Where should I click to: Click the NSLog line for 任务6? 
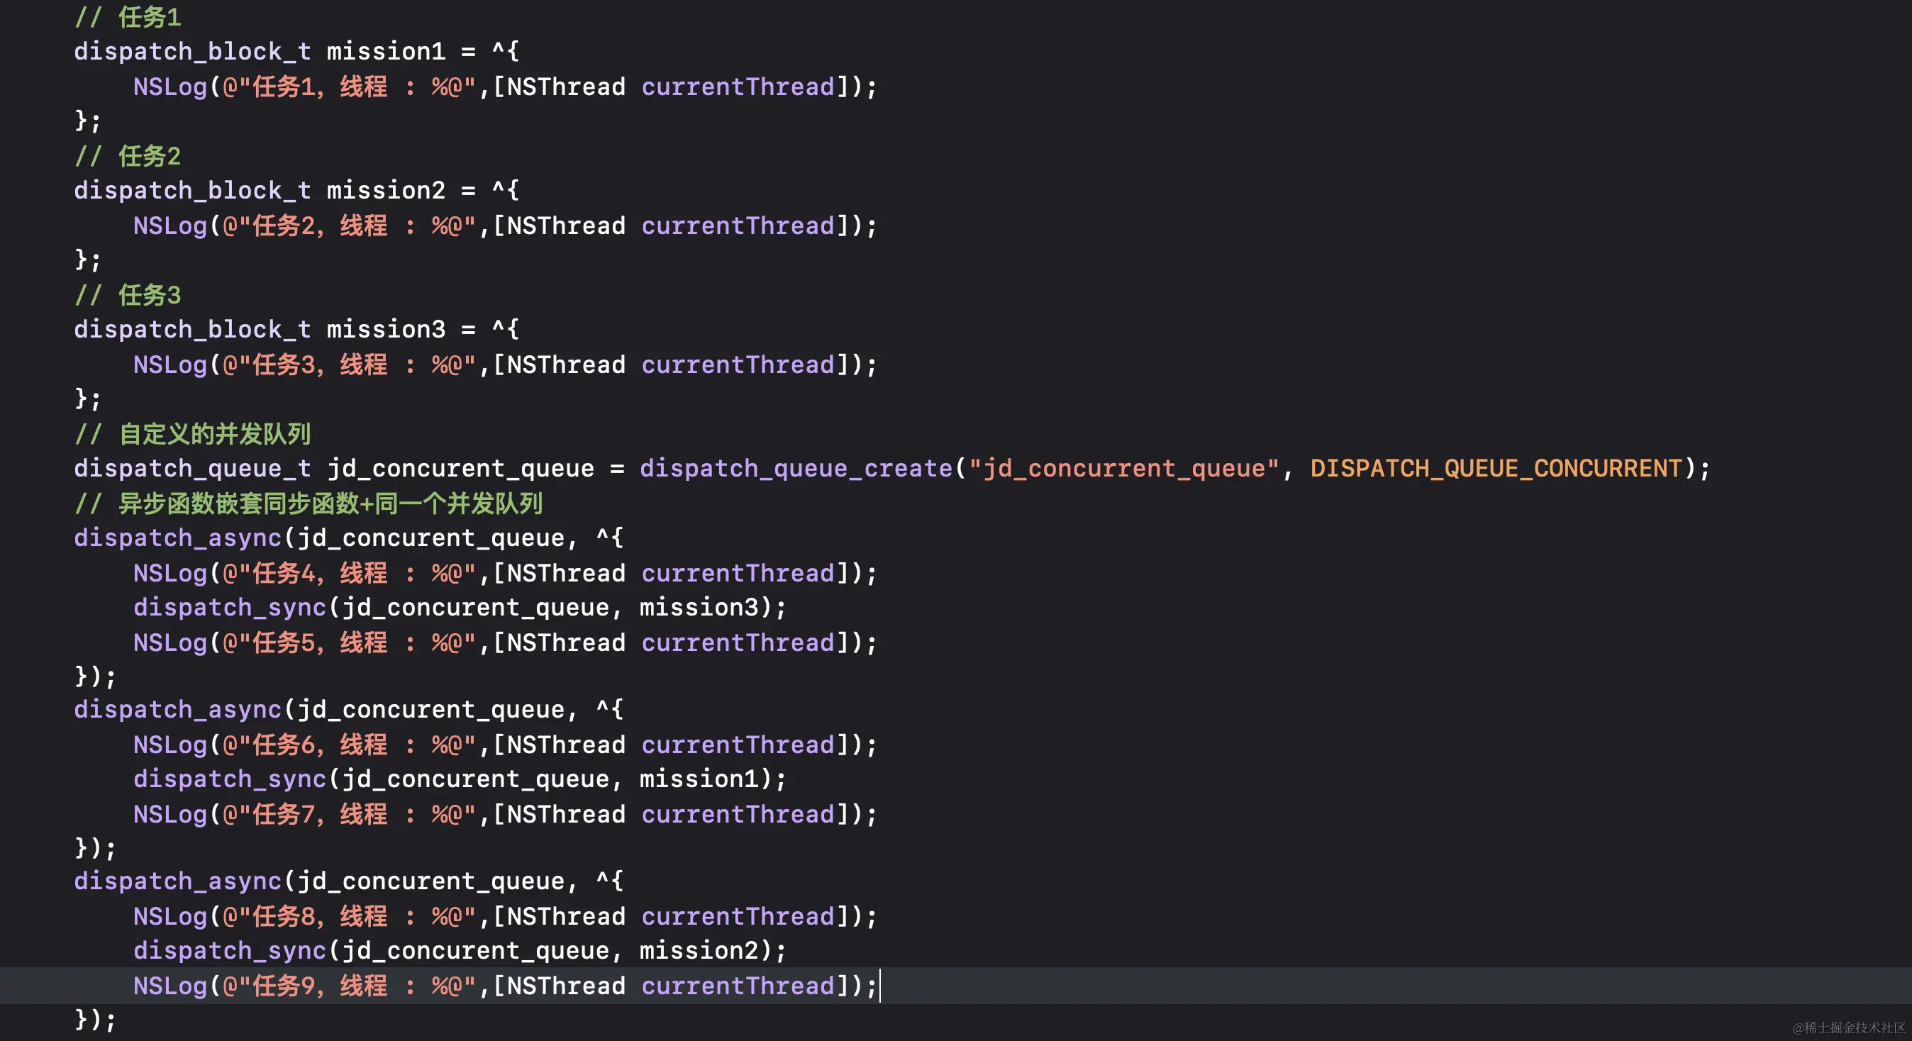point(505,745)
